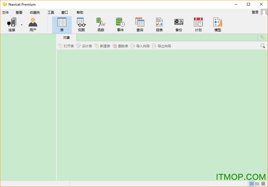
Task: Open the 计划 (Schedule) section
Action: click(x=198, y=24)
